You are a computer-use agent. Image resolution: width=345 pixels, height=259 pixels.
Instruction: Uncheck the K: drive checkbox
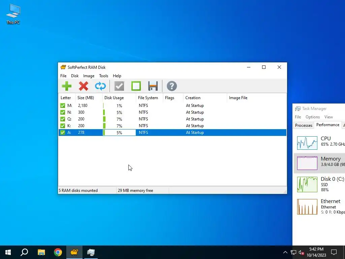63,126
